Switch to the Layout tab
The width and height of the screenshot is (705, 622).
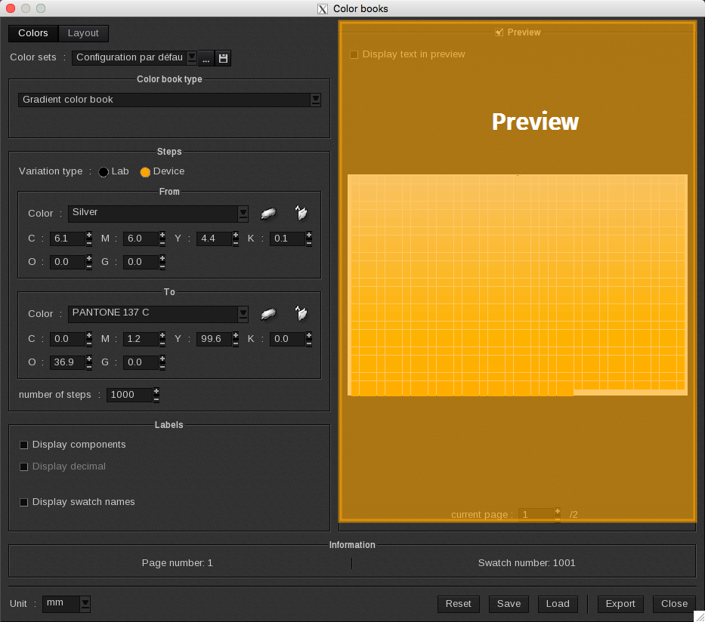pyautogui.click(x=83, y=33)
